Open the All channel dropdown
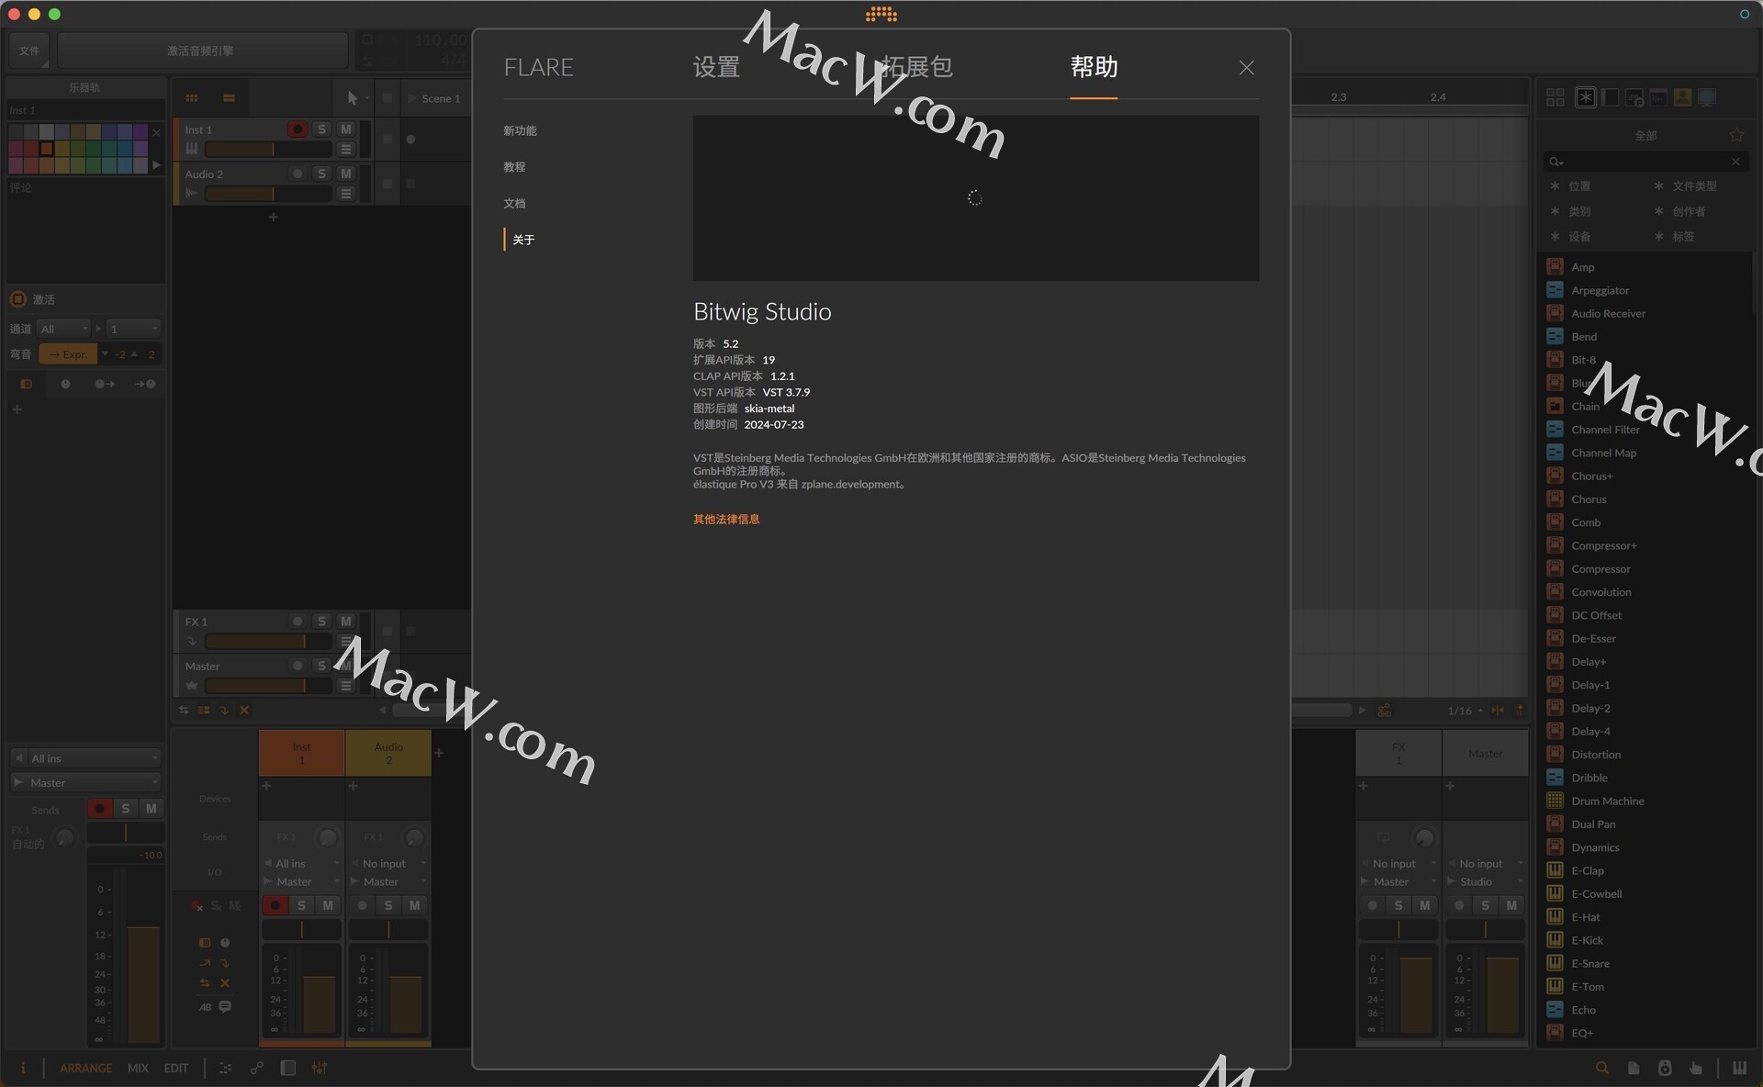 (x=64, y=329)
